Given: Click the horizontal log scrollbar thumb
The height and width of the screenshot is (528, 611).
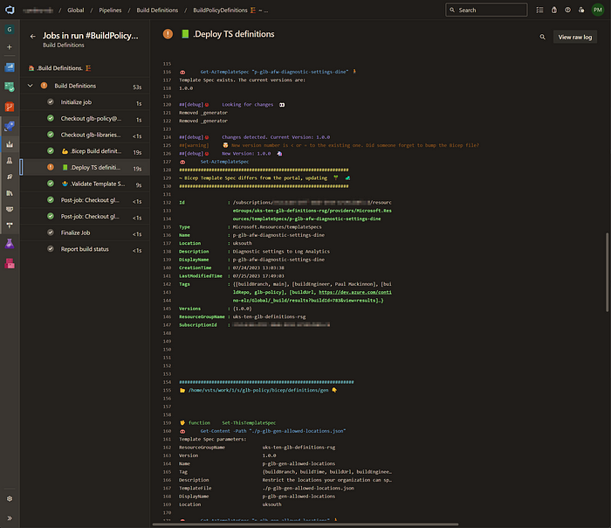Looking at the screenshot, I should pos(305,525).
